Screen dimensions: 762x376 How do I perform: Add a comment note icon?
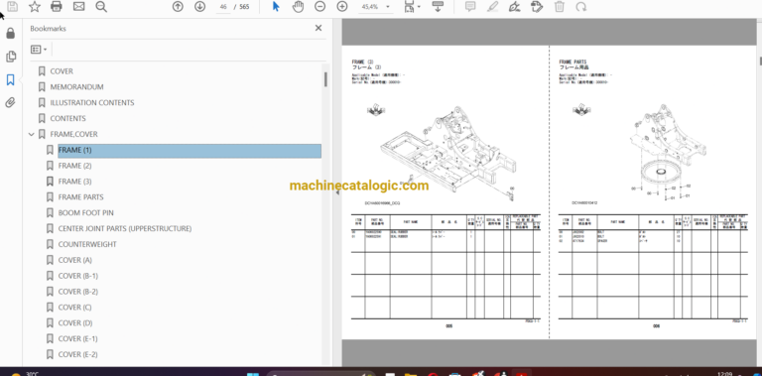[470, 6]
